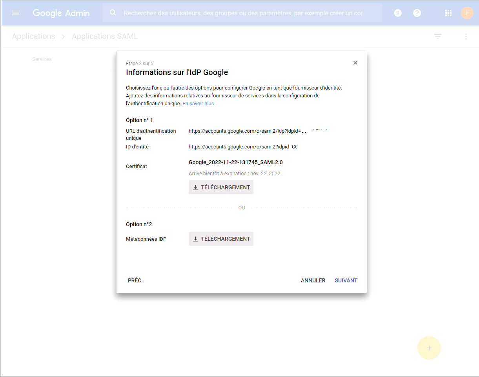Click the Google Admin logo

click(x=61, y=13)
